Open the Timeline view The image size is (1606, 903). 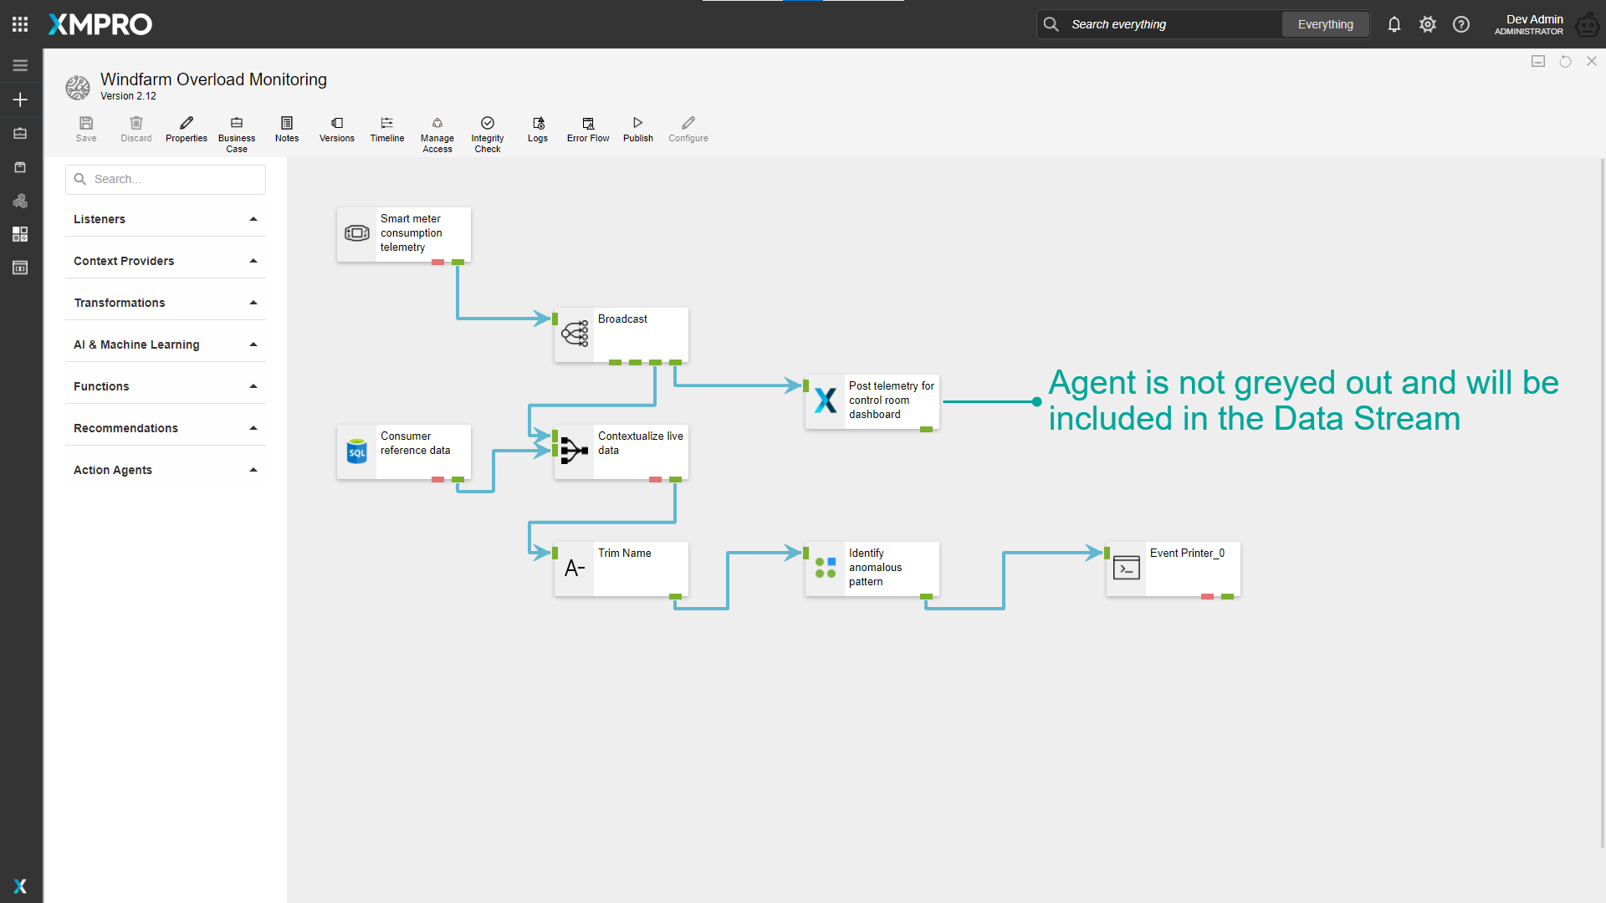pos(386,130)
